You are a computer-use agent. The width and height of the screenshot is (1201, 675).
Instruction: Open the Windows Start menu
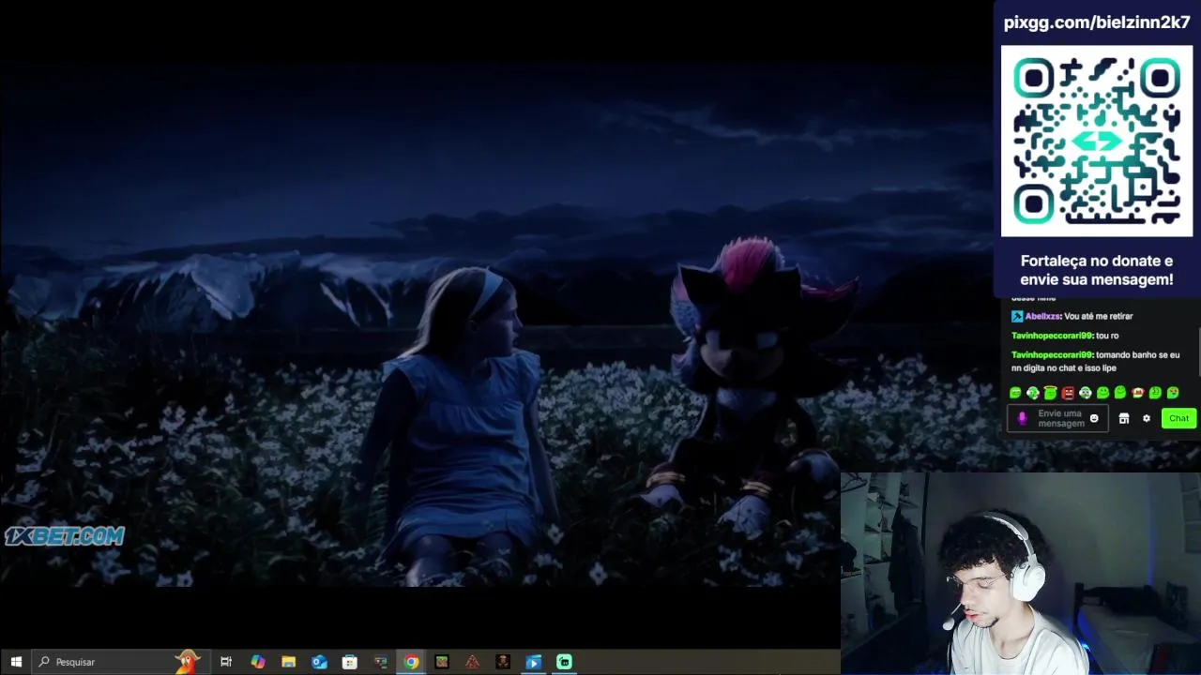16,662
